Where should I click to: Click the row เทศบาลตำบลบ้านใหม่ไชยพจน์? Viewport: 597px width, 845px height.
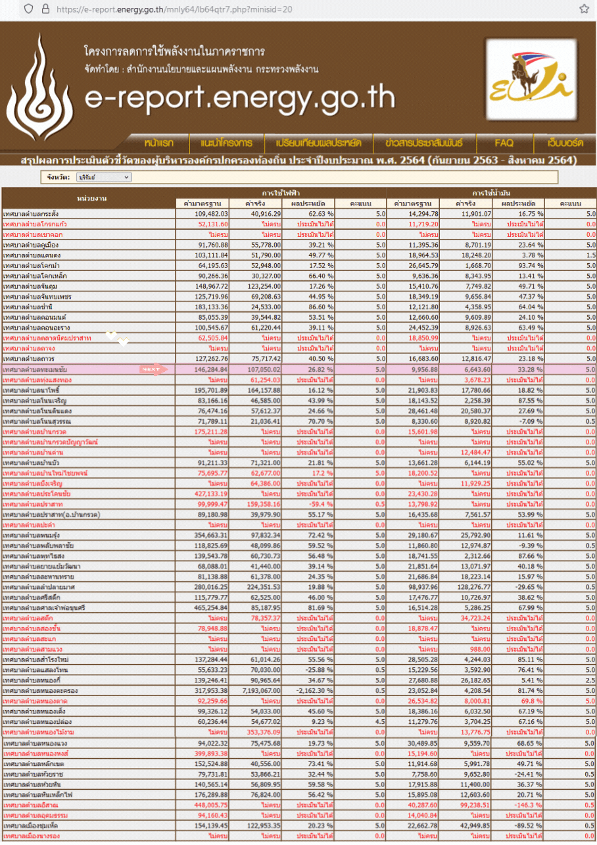point(298,473)
